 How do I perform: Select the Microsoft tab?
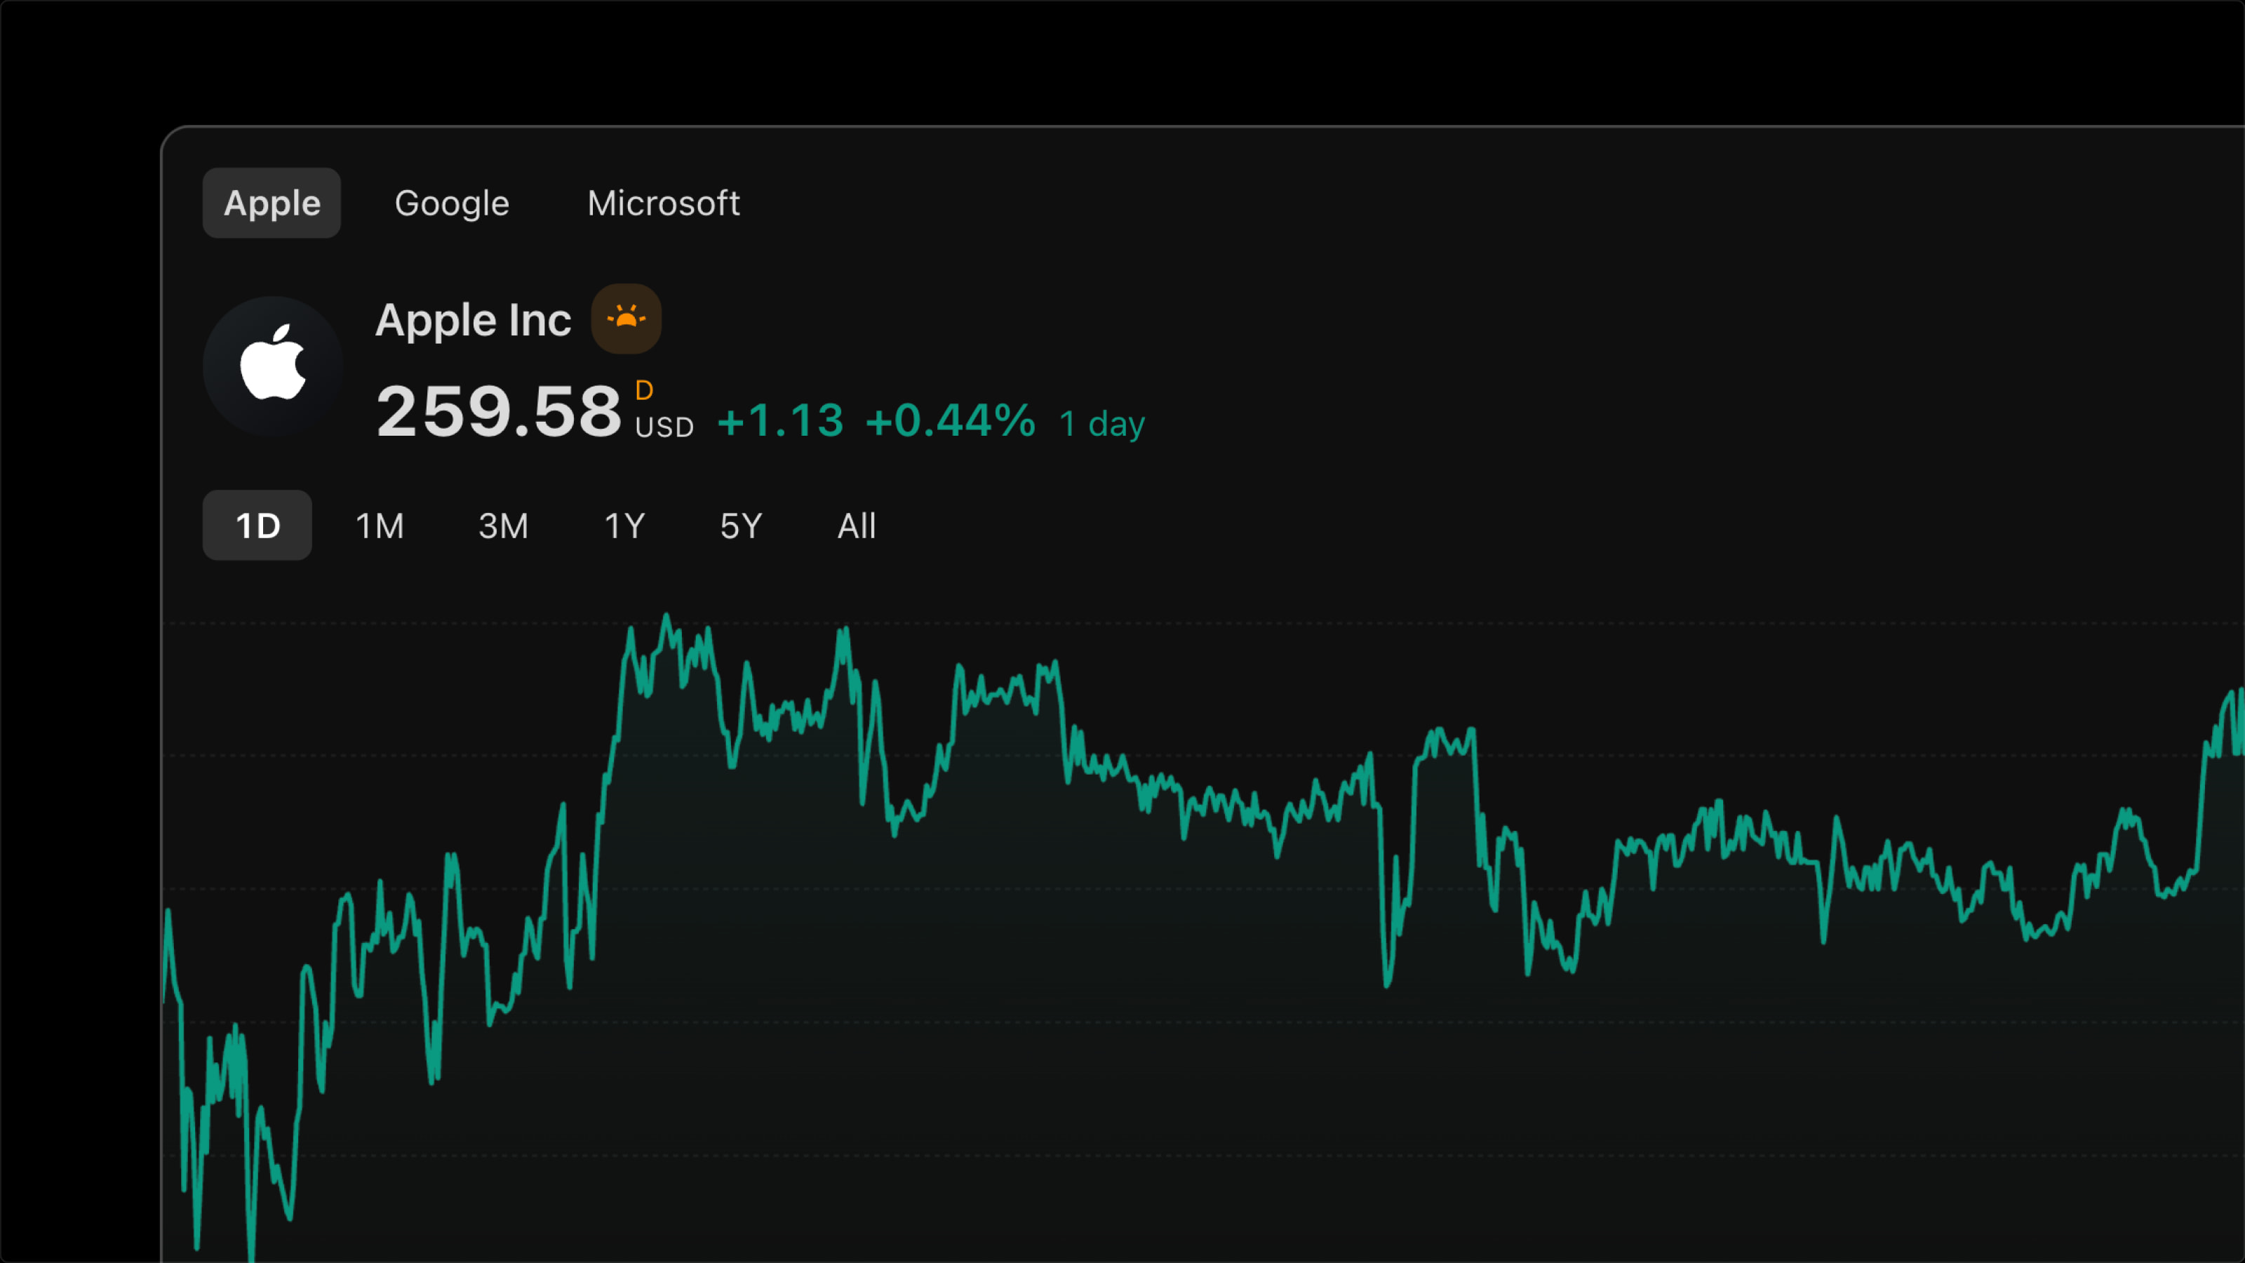(663, 203)
